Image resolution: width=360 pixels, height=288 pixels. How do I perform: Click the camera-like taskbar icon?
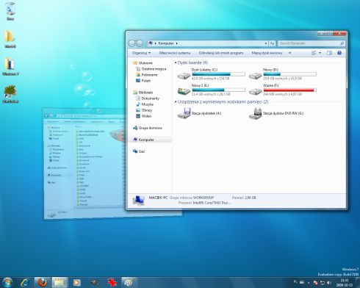tap(94, 283)
